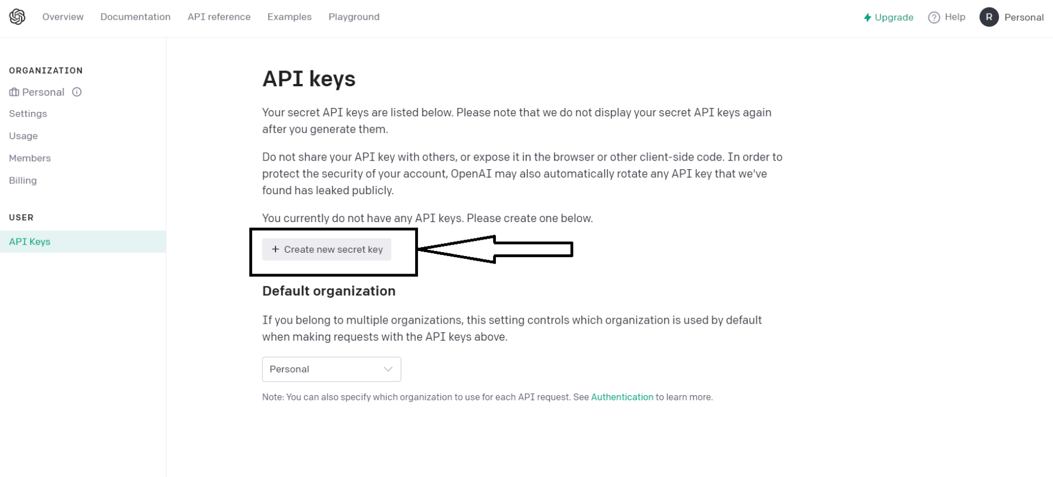Click the OpenAI logo in the top left
The height and width of the screenshot is (477, 1053).
click(16, 16)
